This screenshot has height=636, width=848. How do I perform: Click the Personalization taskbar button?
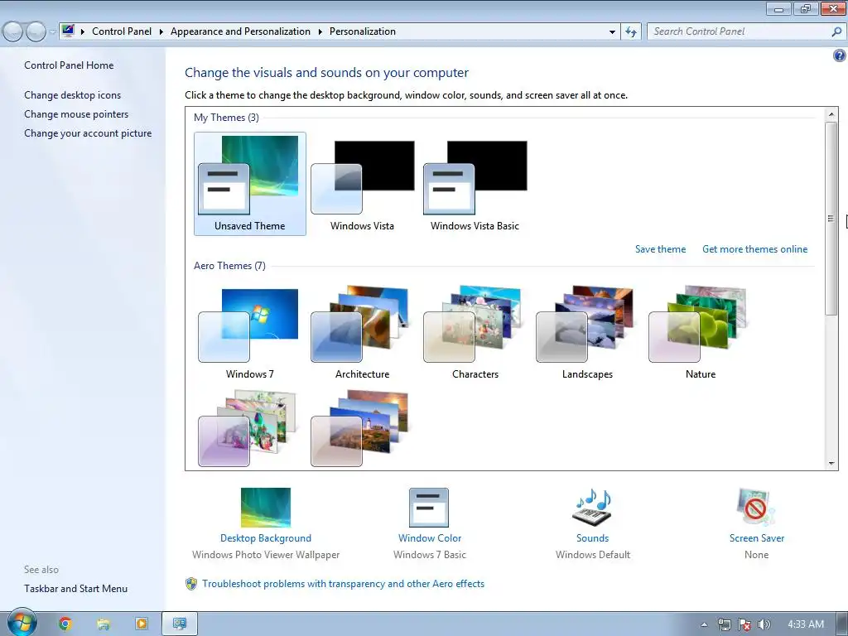pyautogui.click(x=180, y=624)
